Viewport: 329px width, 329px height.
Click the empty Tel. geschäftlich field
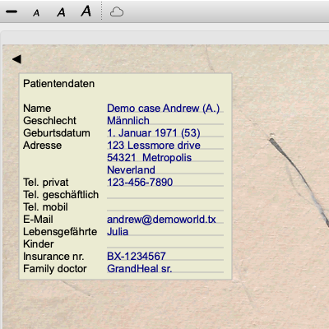point(165,195)
